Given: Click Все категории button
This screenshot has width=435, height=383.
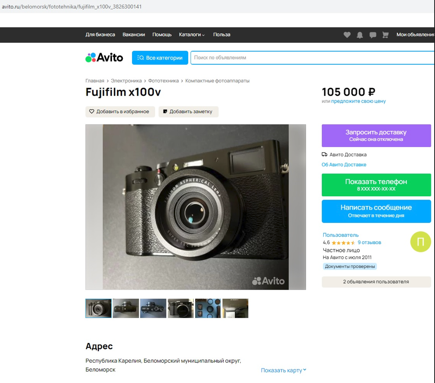Looking at the screenshot, I should click(x=160, y=58).
